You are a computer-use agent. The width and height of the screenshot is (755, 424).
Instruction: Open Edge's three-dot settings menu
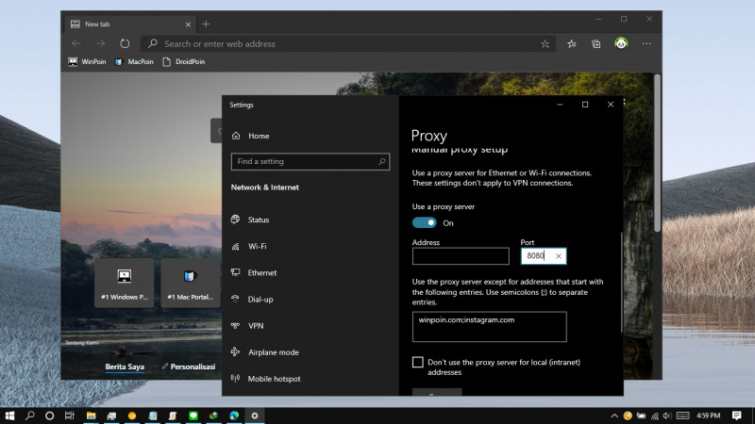click(x=646, y=43)
